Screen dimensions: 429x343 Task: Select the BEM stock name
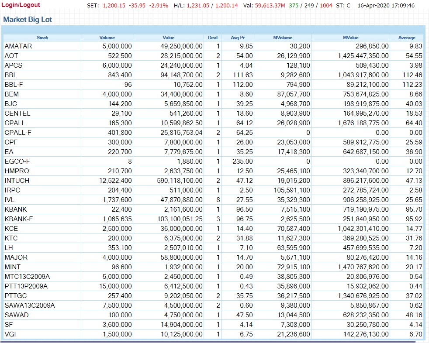coord(12,94)
